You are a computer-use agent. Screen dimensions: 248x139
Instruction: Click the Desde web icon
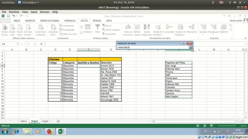tap(12, 30)
